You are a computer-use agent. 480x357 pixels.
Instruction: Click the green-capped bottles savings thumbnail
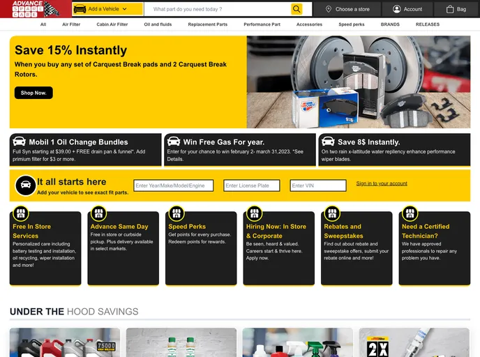(x=181, y=342)
